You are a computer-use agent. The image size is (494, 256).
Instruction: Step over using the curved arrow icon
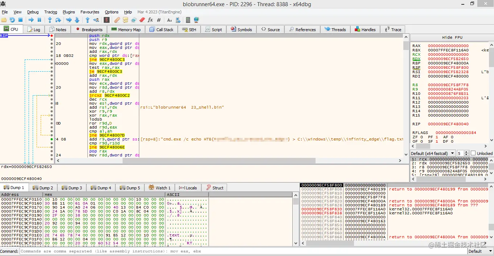coord(59,20)
